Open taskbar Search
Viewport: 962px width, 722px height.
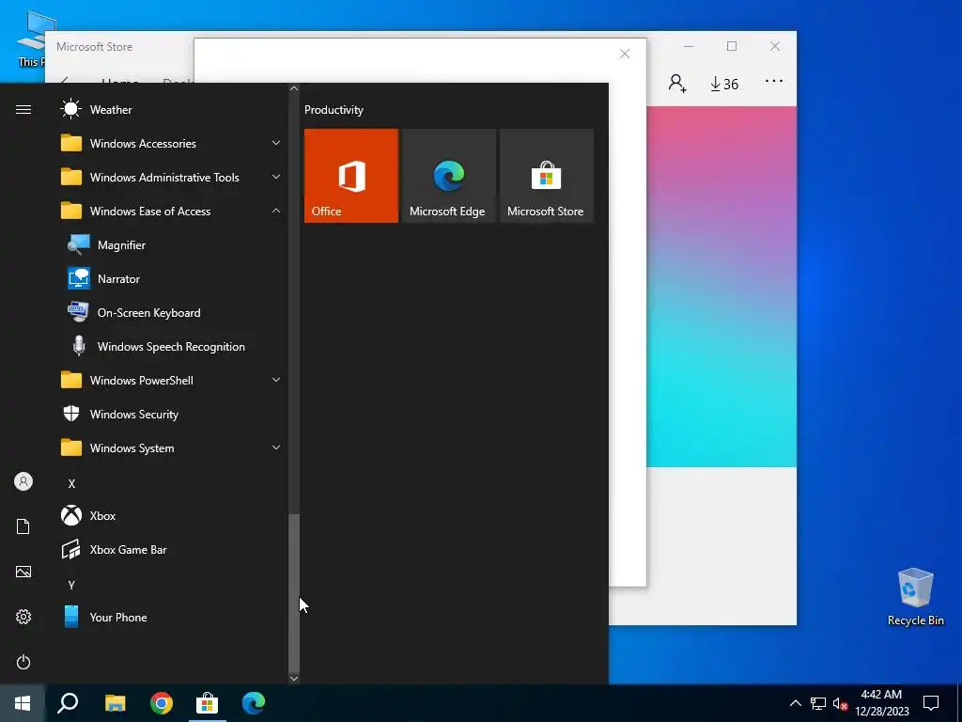pyautogui.click(x=68, y=703)
